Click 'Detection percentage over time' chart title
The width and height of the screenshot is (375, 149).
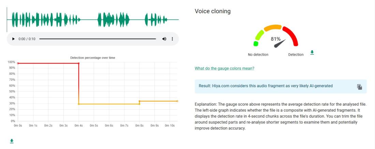92,58
